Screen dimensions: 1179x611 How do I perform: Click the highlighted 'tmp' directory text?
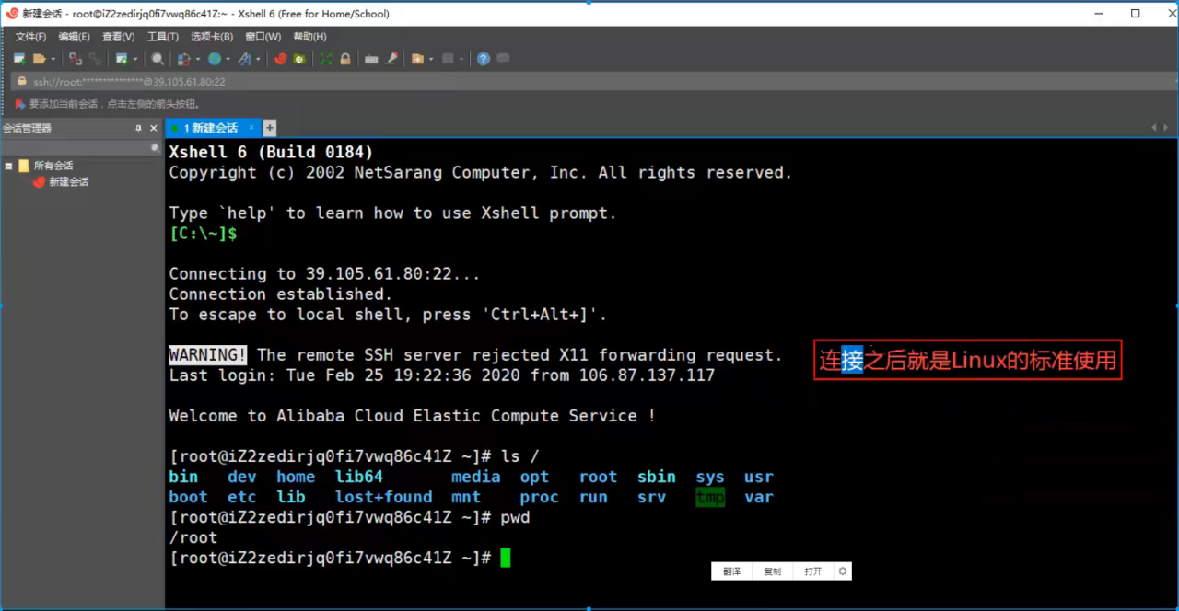pos(710,497)
